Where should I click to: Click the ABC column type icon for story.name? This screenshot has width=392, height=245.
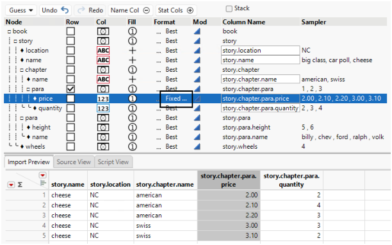click(x=103, y=60)
